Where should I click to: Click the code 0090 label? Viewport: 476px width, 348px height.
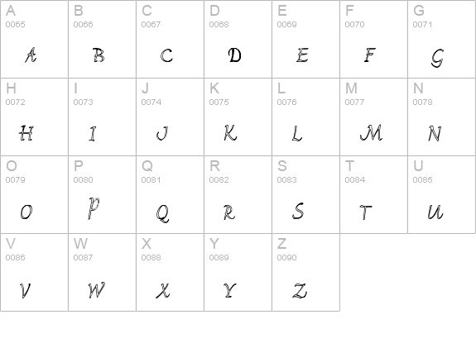(287, 258)
